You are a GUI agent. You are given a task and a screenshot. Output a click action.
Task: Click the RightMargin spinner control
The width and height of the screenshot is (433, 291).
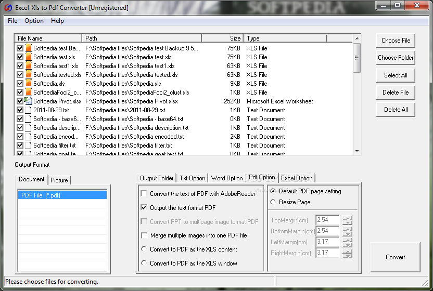(348, 253)
